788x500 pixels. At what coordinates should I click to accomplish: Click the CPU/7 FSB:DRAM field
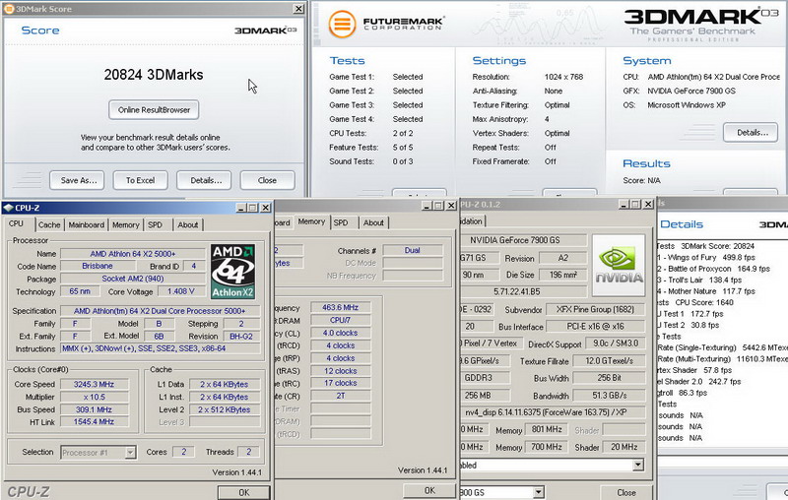coord(340,320)
